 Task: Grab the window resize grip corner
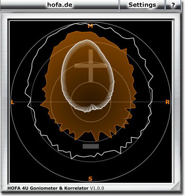(x=175, y=186)
